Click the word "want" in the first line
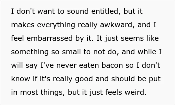Viewport: 175px width, 105px height. pyautogui.click(x=46, y=11)
